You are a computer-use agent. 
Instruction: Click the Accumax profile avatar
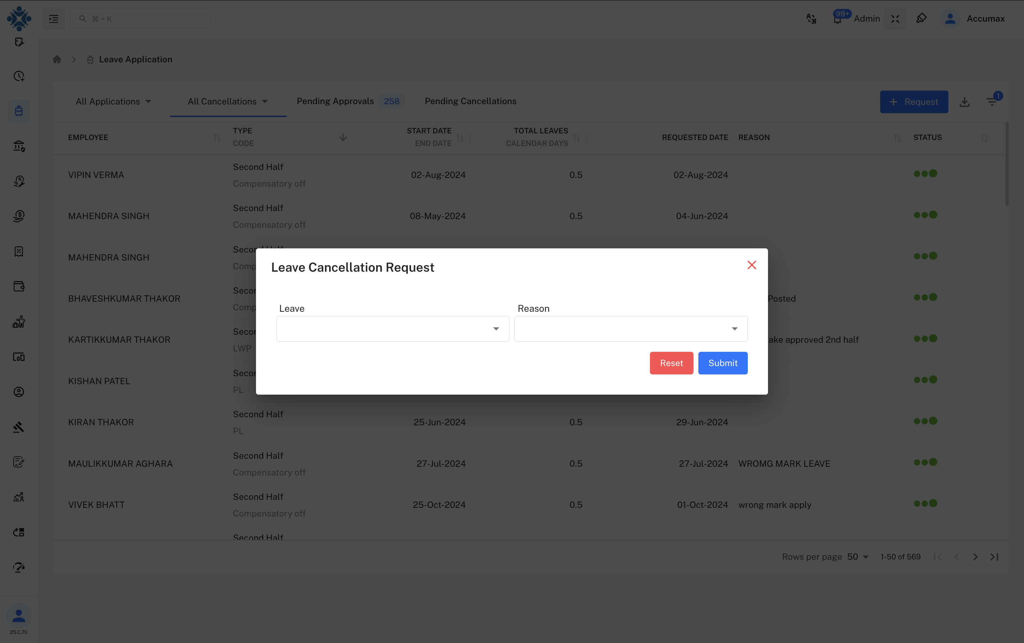click(x=951, y=19)
